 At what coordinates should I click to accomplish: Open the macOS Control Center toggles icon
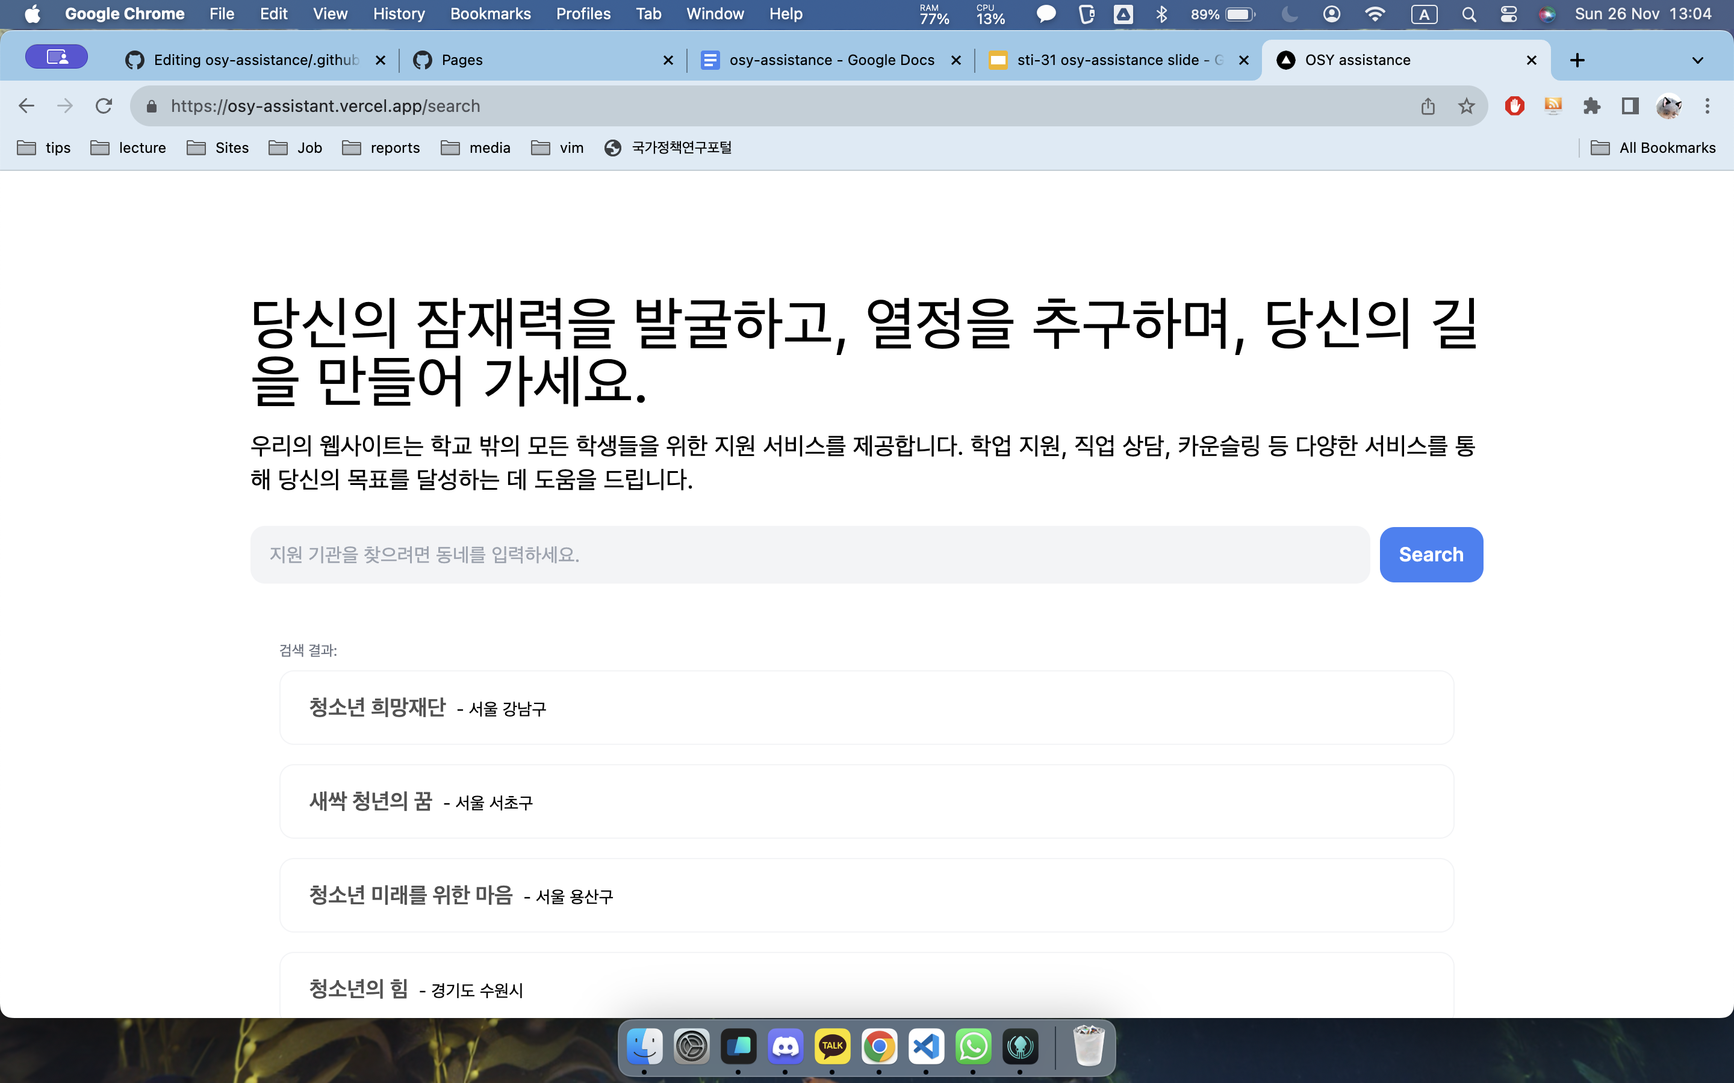tap(1508, 14)
